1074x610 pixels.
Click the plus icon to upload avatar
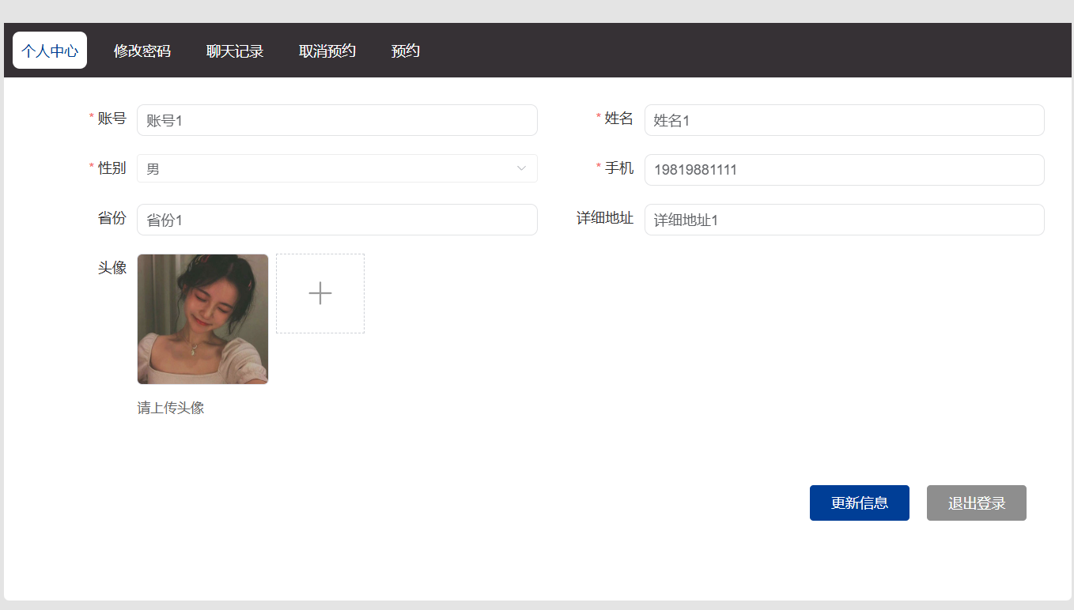click(x=320, y=293)
